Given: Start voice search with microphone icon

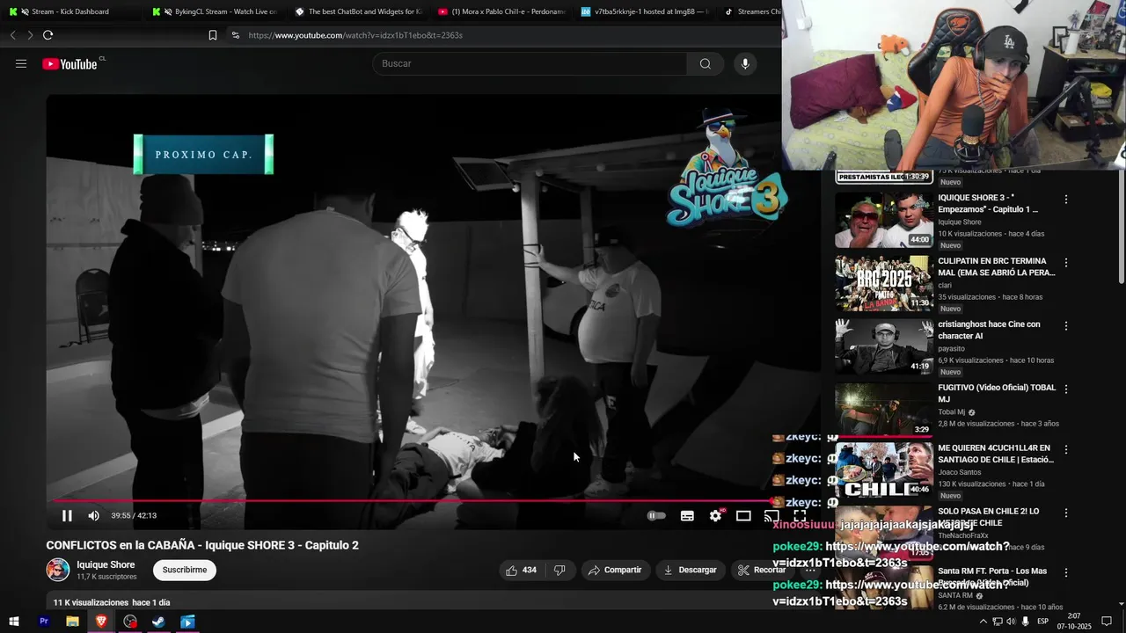Looking at the screenshot, I should [745, 63].
